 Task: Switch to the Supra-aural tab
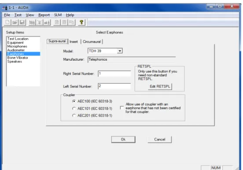coord(57,41)
